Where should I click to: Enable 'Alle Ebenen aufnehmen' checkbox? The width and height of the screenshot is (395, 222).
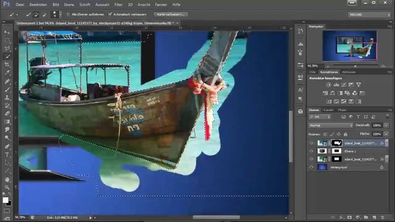[68, 14]
